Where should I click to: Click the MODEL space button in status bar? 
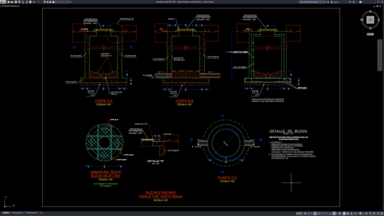click(x=299, y=214)
